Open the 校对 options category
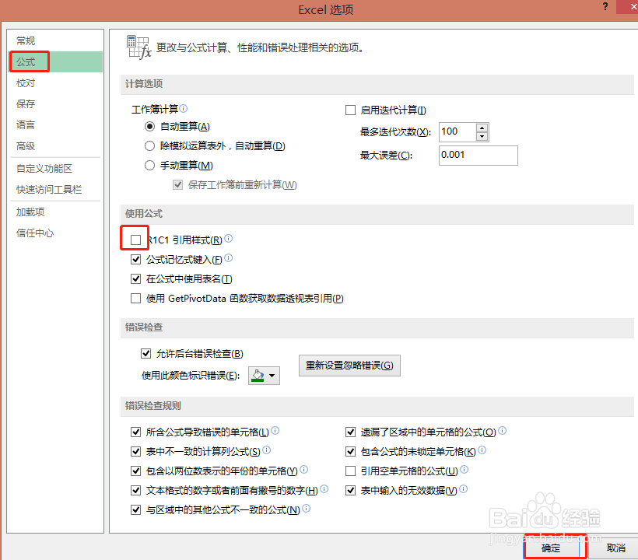This screenshot has height=560, width=638. 26,83
